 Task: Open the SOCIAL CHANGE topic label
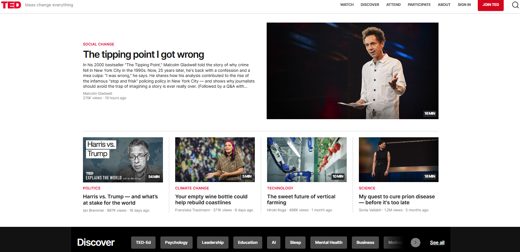[99, 44]
